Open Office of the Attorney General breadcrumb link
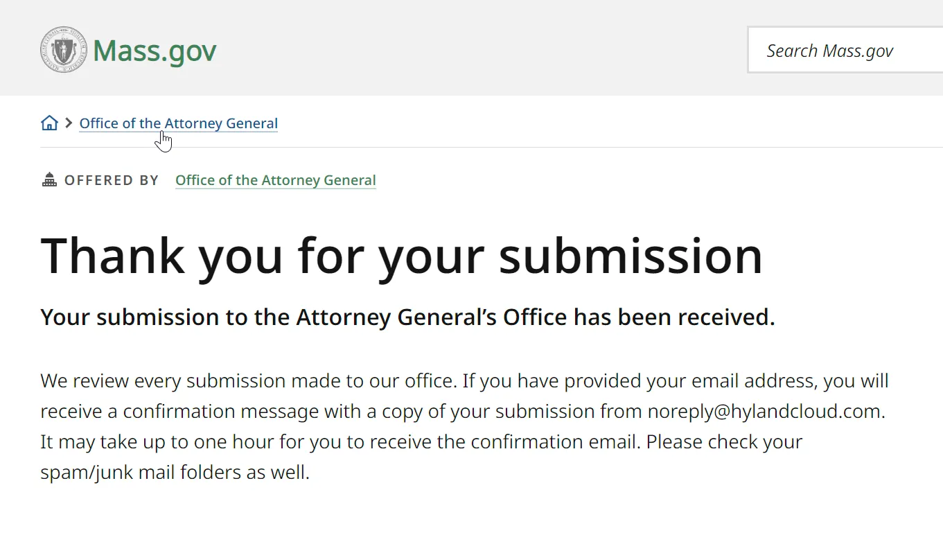Viewport: 943px width, 544px height. 178,123
